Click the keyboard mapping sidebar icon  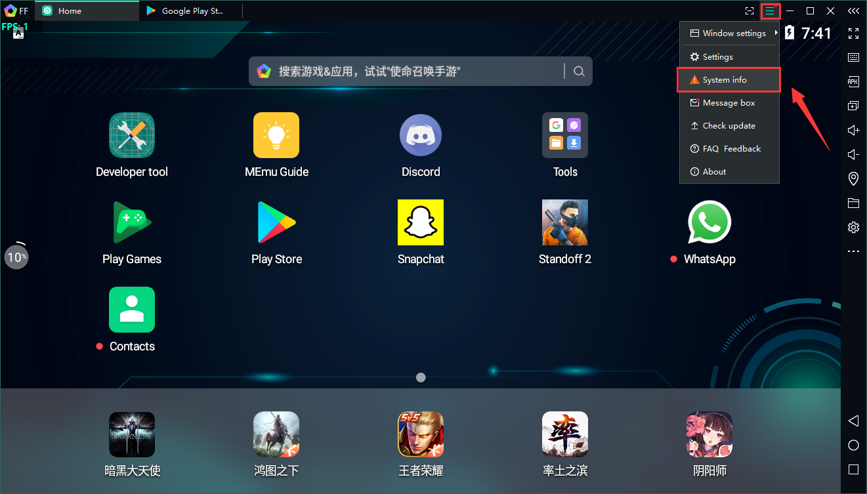[x=853, y=58]
